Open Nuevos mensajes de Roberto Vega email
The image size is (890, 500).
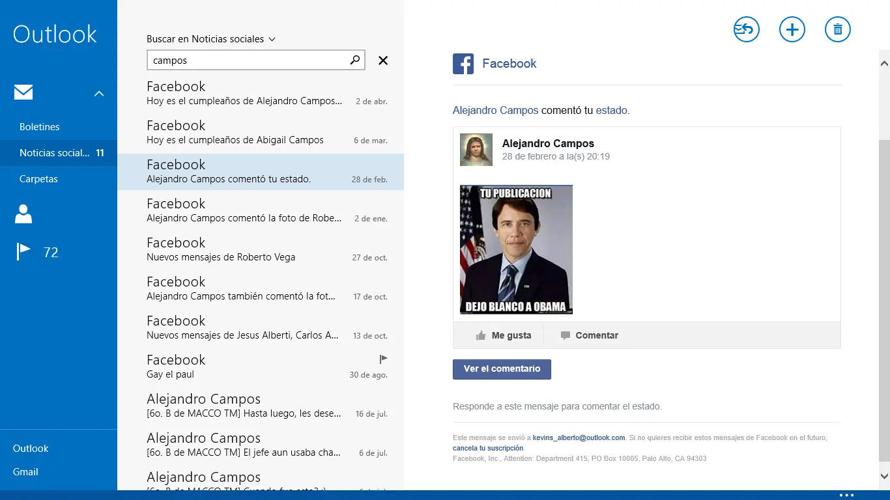261,249
